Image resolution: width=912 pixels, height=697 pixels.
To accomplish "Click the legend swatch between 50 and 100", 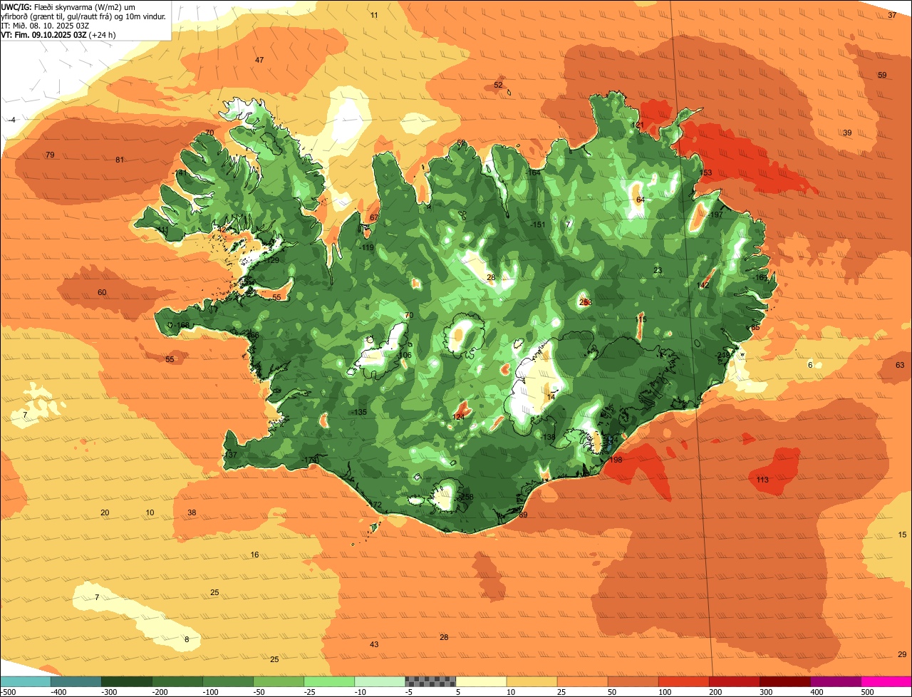I will click(633, 681).
